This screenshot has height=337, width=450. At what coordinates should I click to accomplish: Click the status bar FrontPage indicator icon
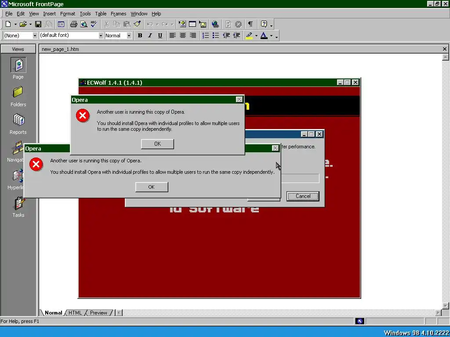[359, 321]
